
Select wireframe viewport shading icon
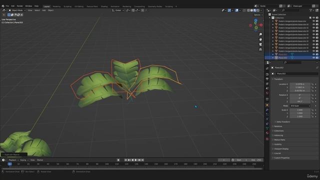point(248,10)
